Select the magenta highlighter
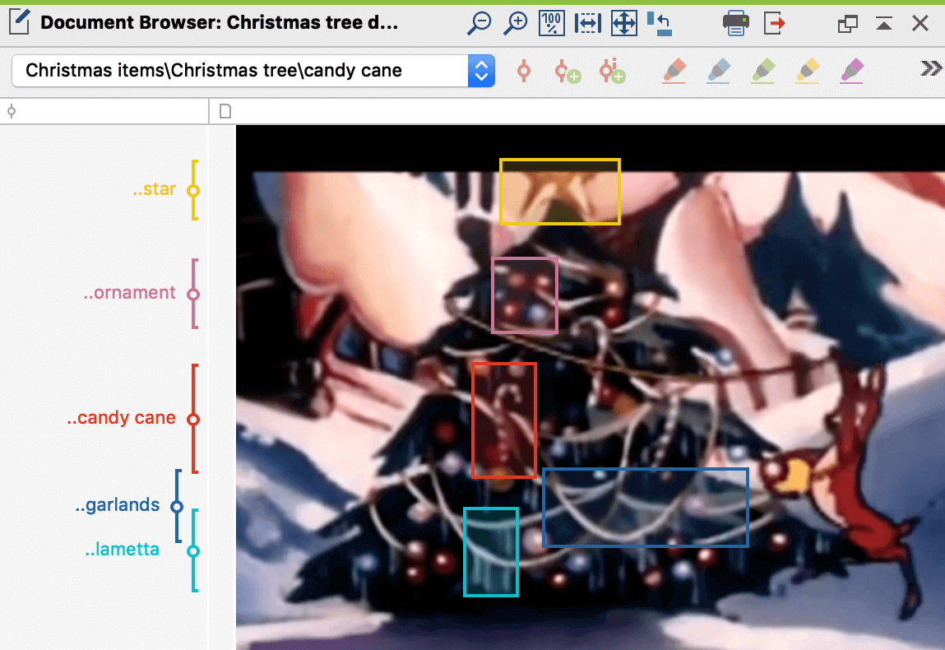Viewport: 945px width, 650px height. (x=851, y=71)
